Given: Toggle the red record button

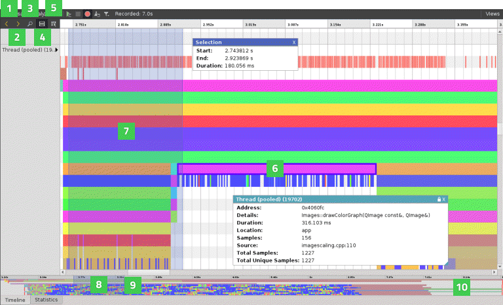Looking at the screenshot, I should pyautogui.click(x=87, y=13).
